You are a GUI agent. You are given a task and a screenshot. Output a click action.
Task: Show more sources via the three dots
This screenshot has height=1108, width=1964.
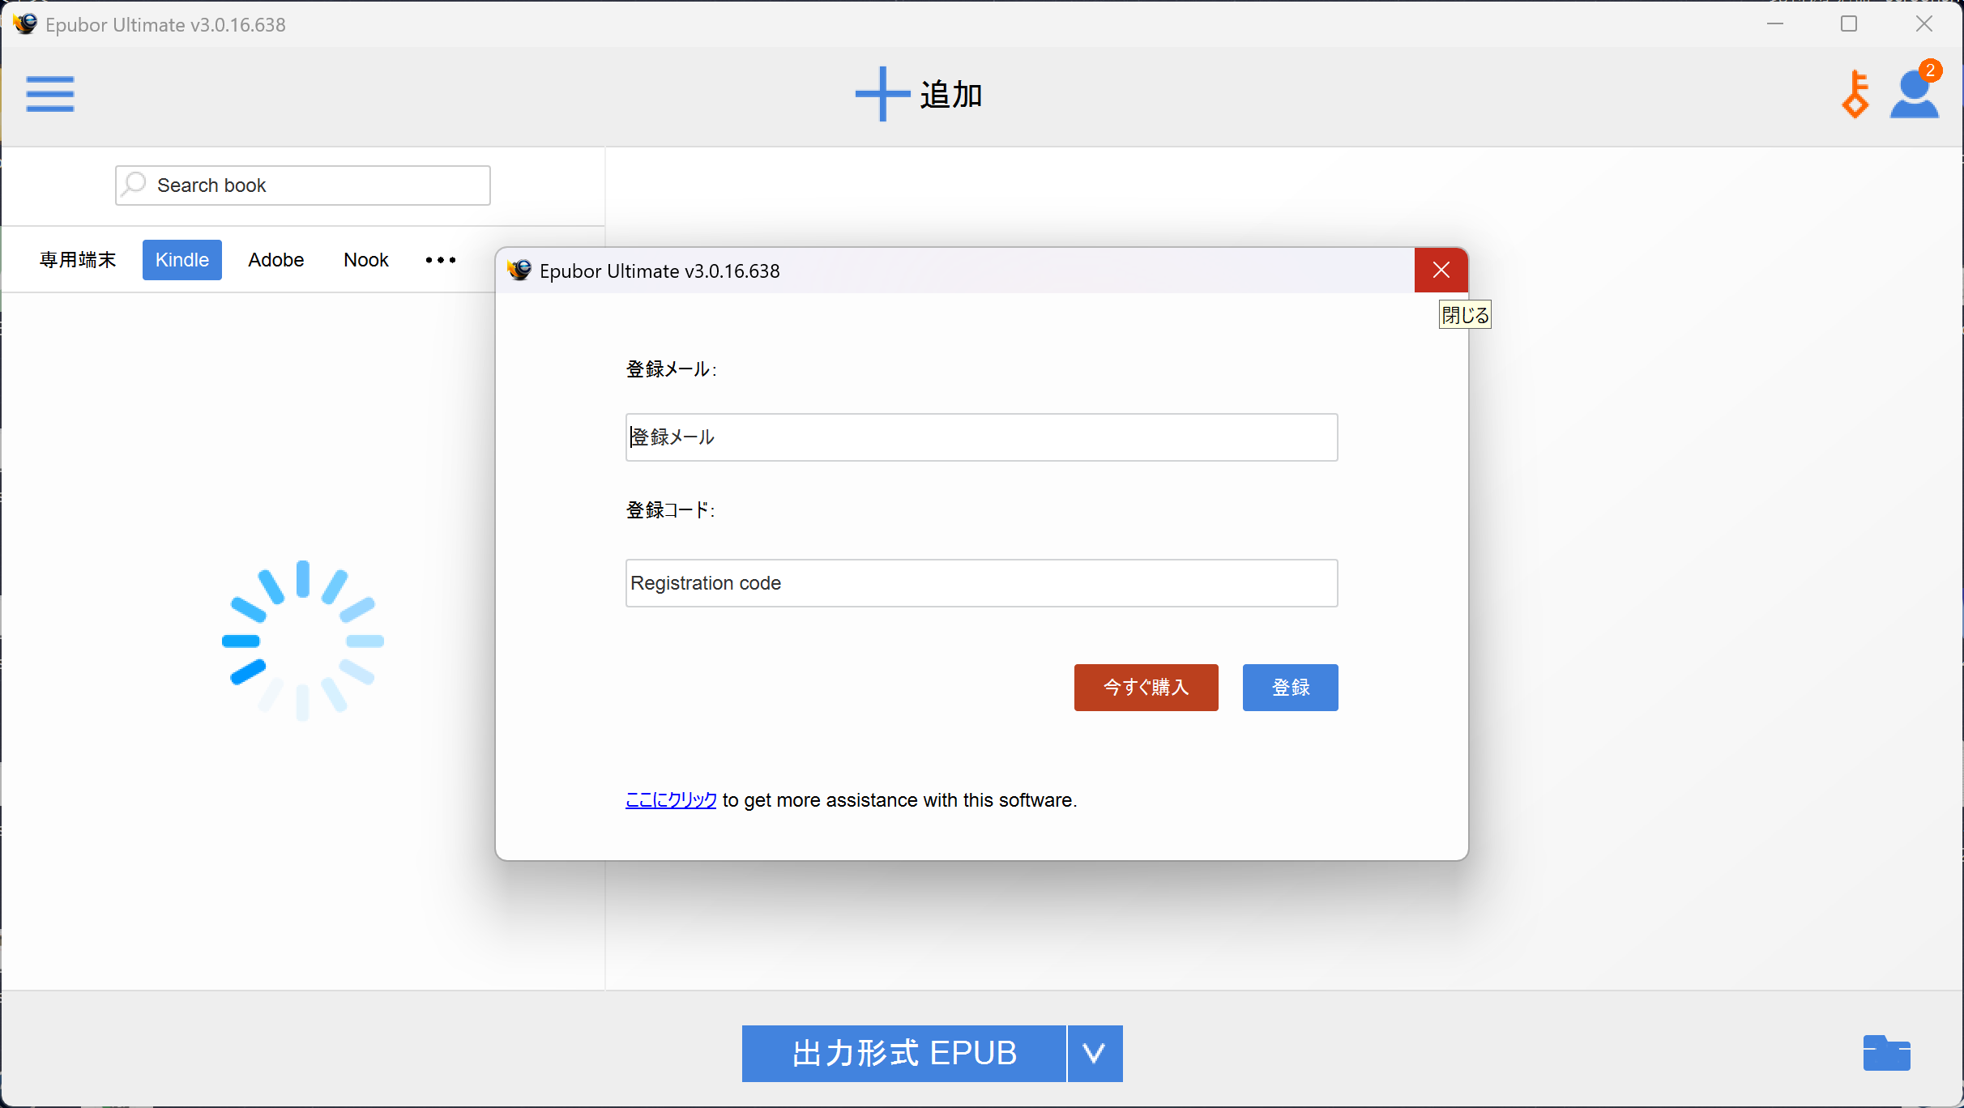pyautogui.click(x=441, y=260)
